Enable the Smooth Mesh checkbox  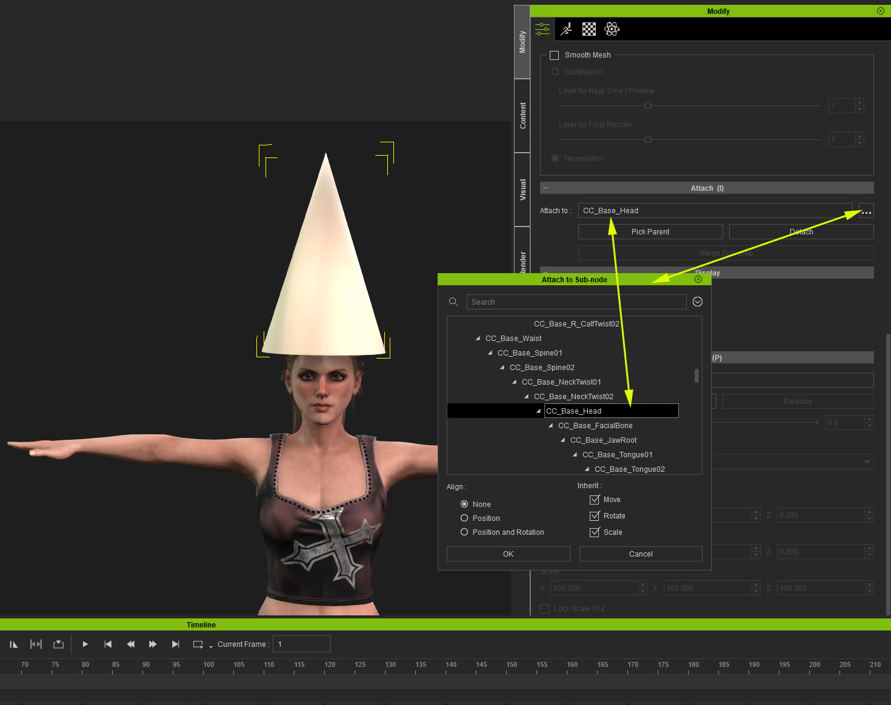click(x=554, y=55)
